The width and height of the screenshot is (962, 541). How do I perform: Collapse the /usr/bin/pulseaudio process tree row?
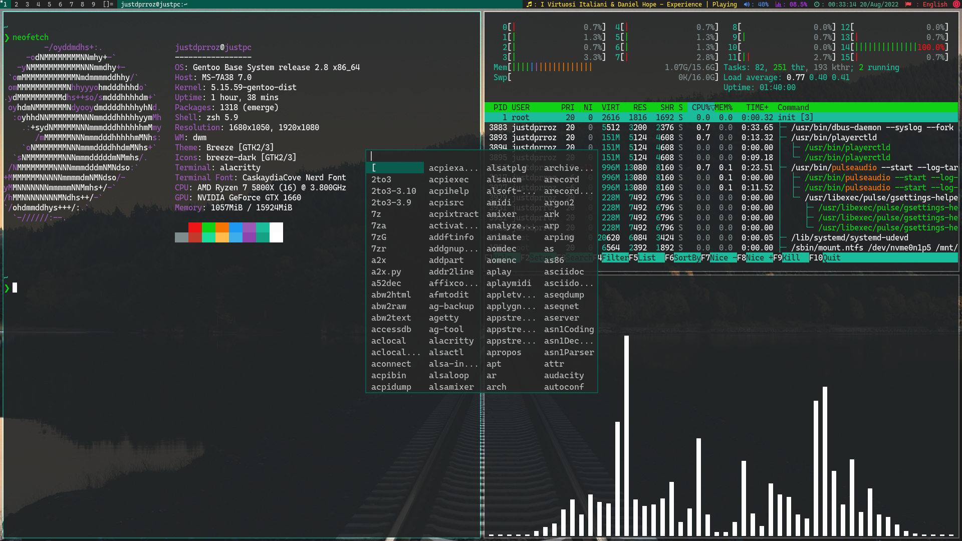854,168
